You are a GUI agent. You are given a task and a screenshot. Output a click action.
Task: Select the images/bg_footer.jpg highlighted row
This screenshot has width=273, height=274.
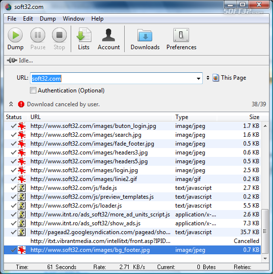[133, 250]
